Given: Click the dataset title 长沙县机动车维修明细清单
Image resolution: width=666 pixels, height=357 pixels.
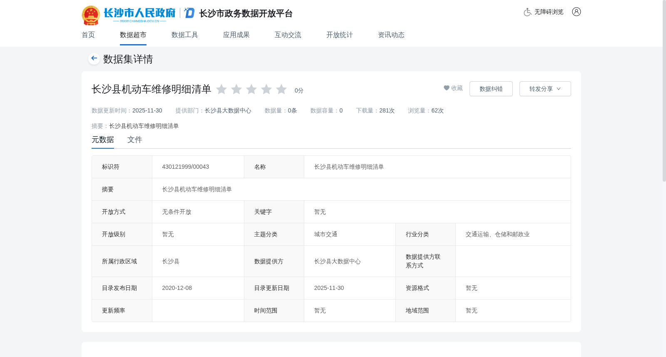Looking at the screenshot, I should (x=152, y=89).
